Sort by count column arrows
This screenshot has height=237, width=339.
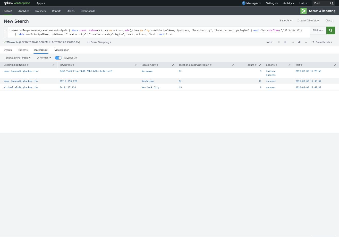[256, 65]
